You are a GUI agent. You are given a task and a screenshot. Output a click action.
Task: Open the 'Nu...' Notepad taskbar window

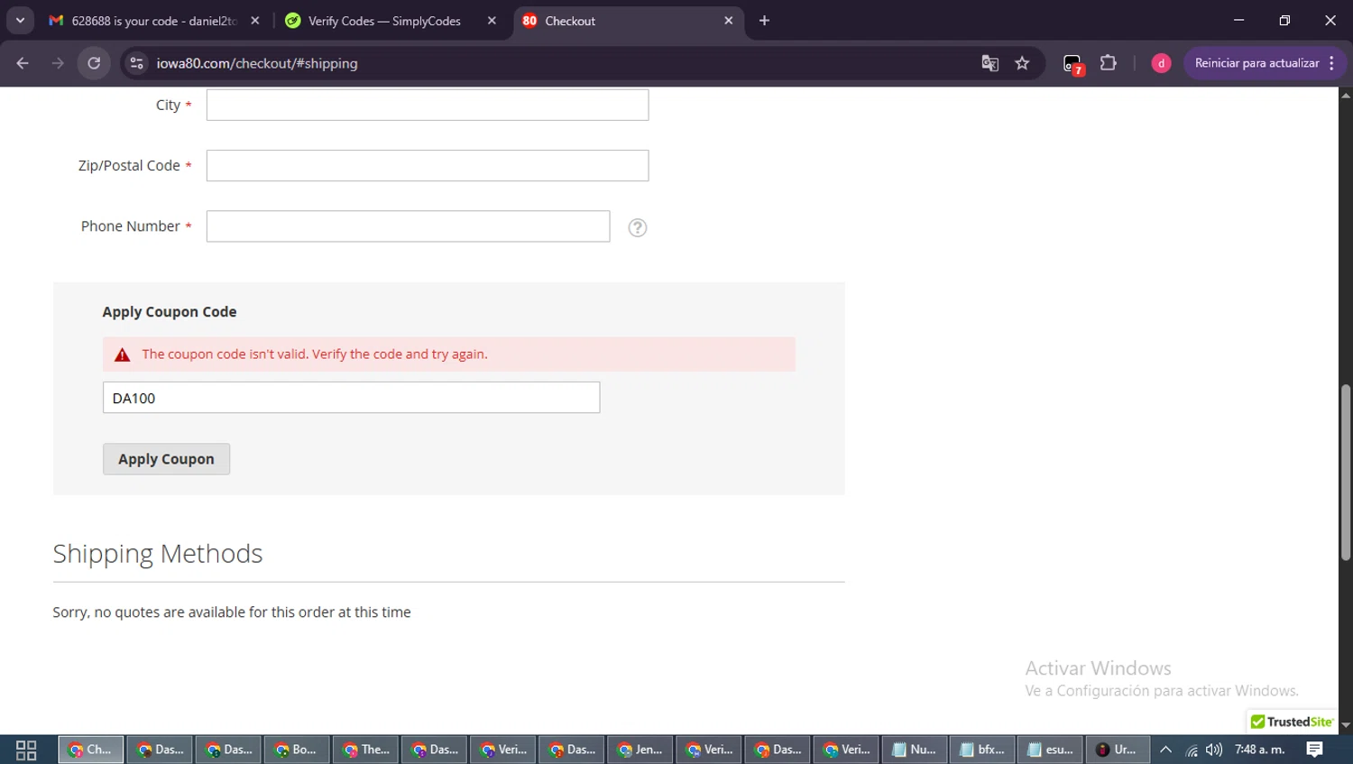click(x=914, y=750)
